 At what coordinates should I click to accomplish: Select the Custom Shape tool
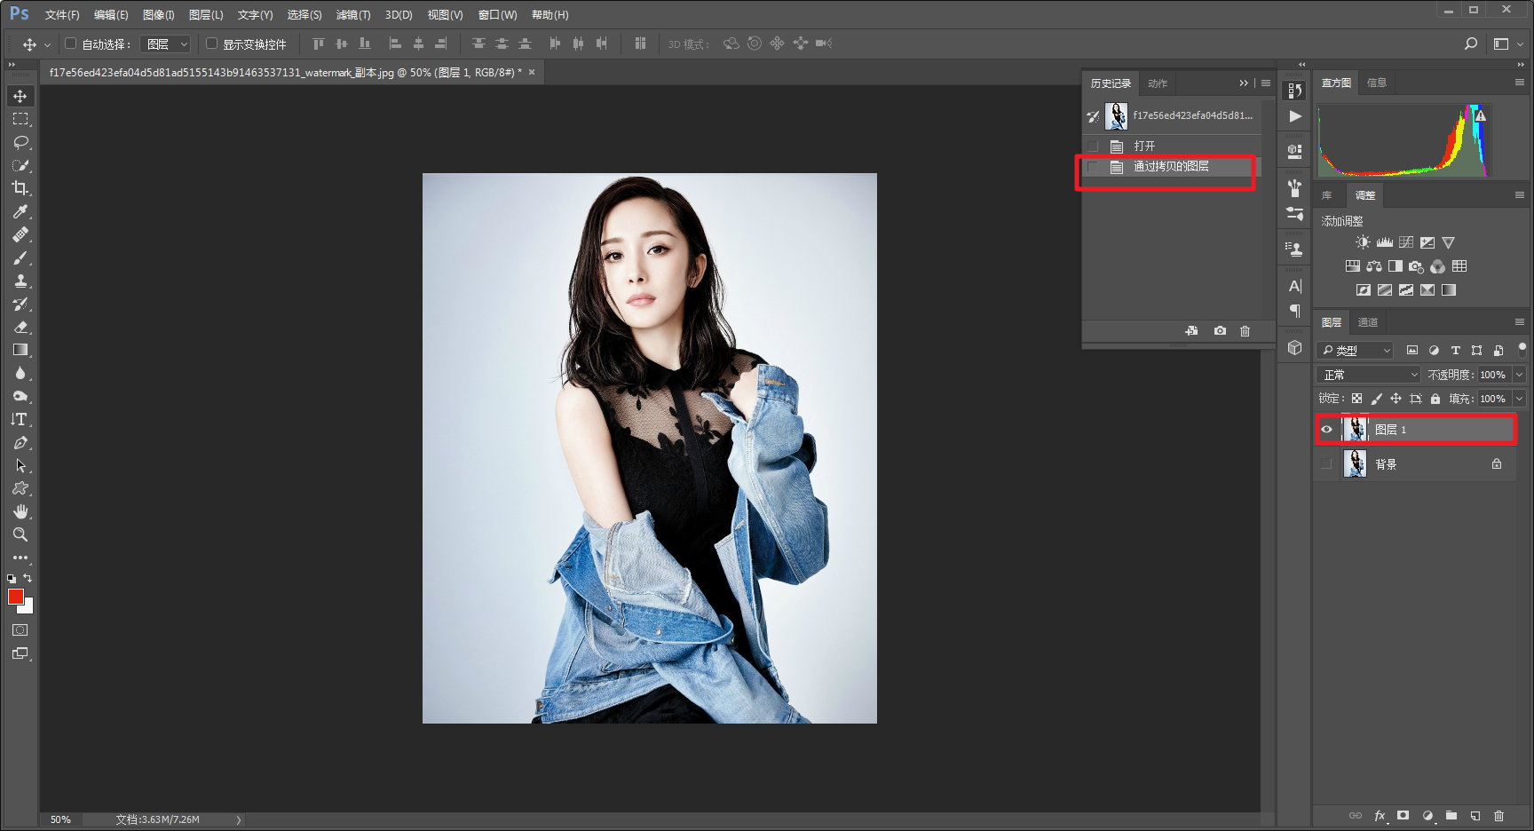click(20, 488)
